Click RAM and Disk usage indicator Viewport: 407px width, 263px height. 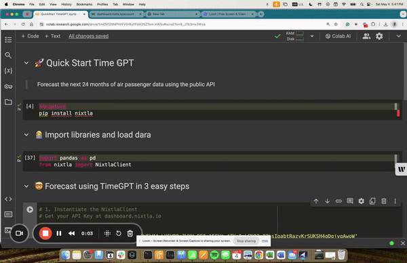tap(294, 36)
